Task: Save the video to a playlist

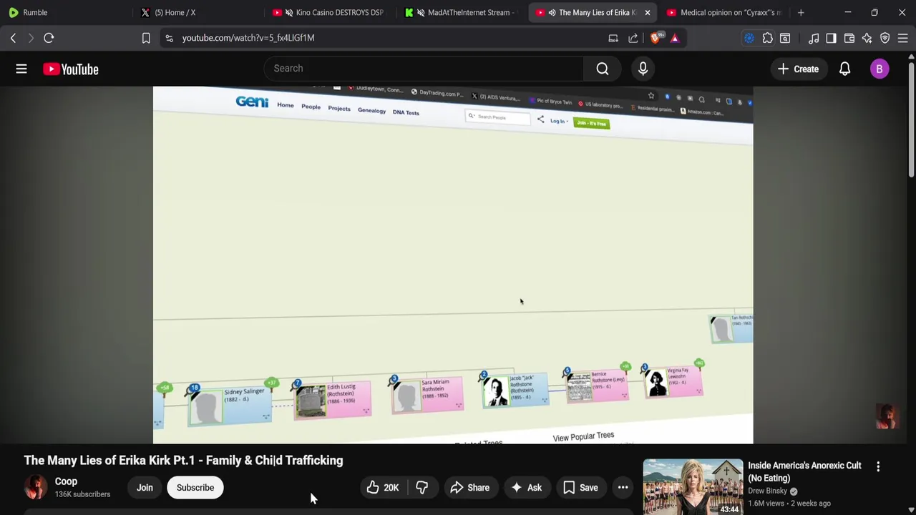Action: pyautogui.click(x=580, y=488)
